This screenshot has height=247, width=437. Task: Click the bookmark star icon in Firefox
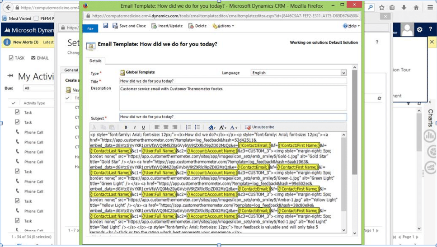(381, 8)
